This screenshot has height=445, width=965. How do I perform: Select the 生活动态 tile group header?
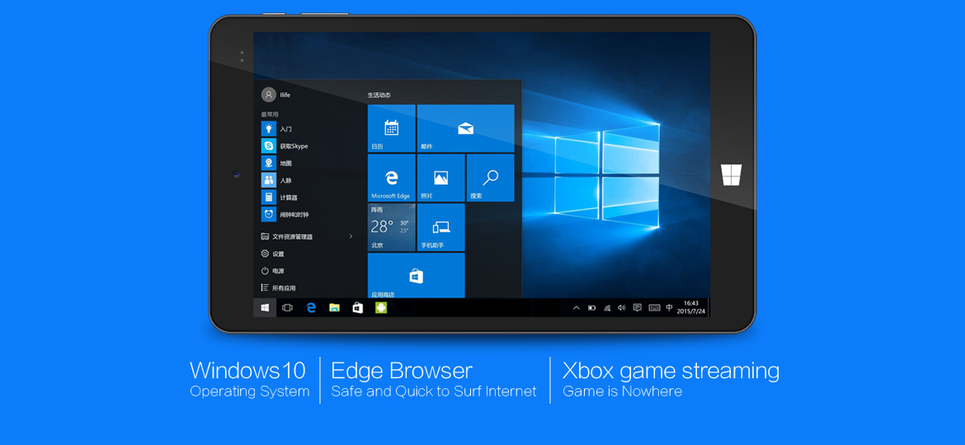(x=379, y=96)
